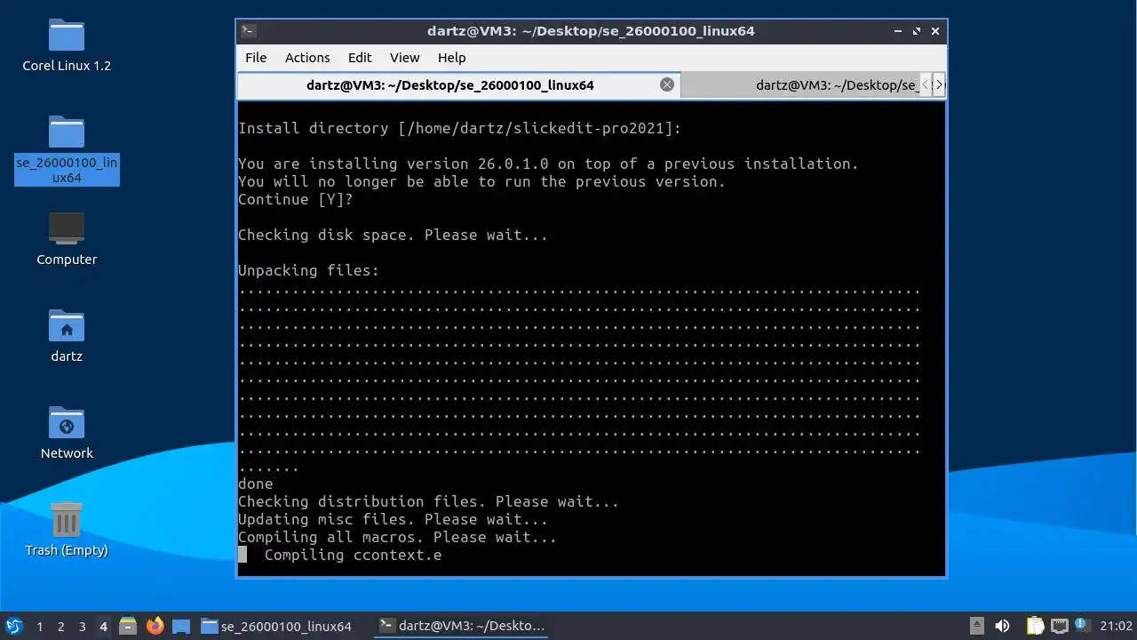Click the show desktop taskbar icon
Screen dimensions: 1137x640
[181, 626]
